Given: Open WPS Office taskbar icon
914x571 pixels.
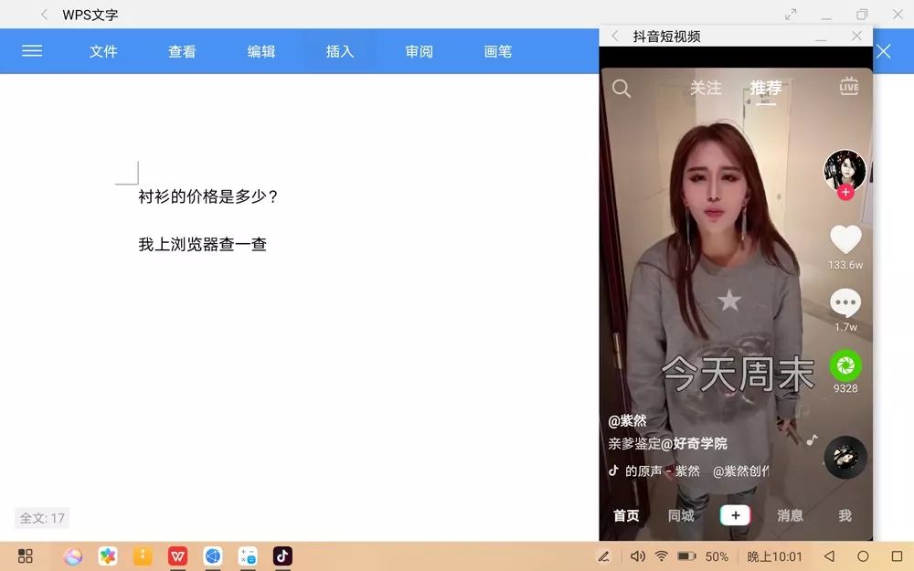Looking at the screenshot, I should 178,555.
